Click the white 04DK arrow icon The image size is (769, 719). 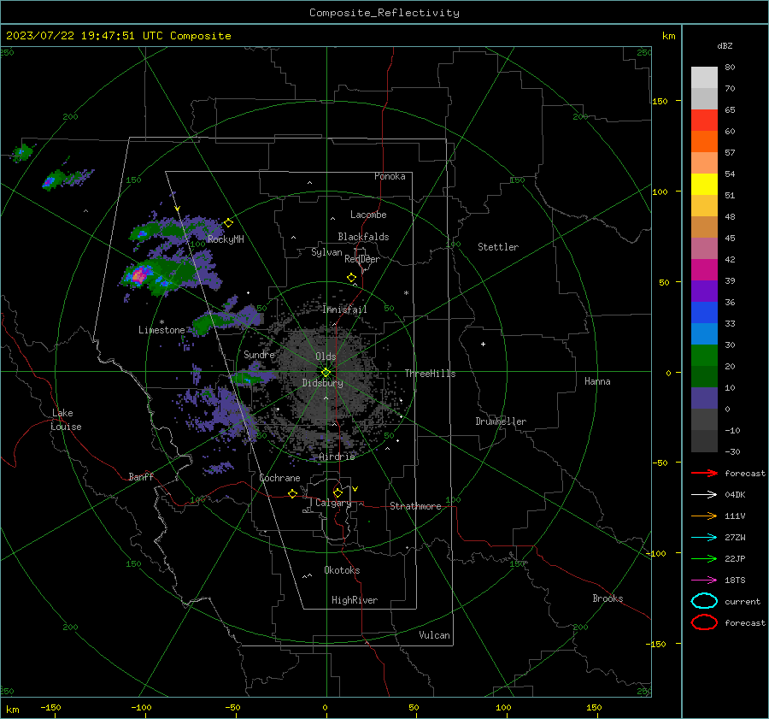pos(704,495)
